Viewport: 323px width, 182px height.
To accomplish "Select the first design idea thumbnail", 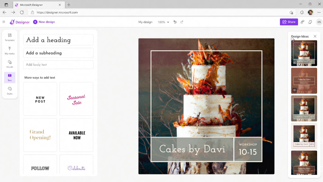I will (304, 53).
